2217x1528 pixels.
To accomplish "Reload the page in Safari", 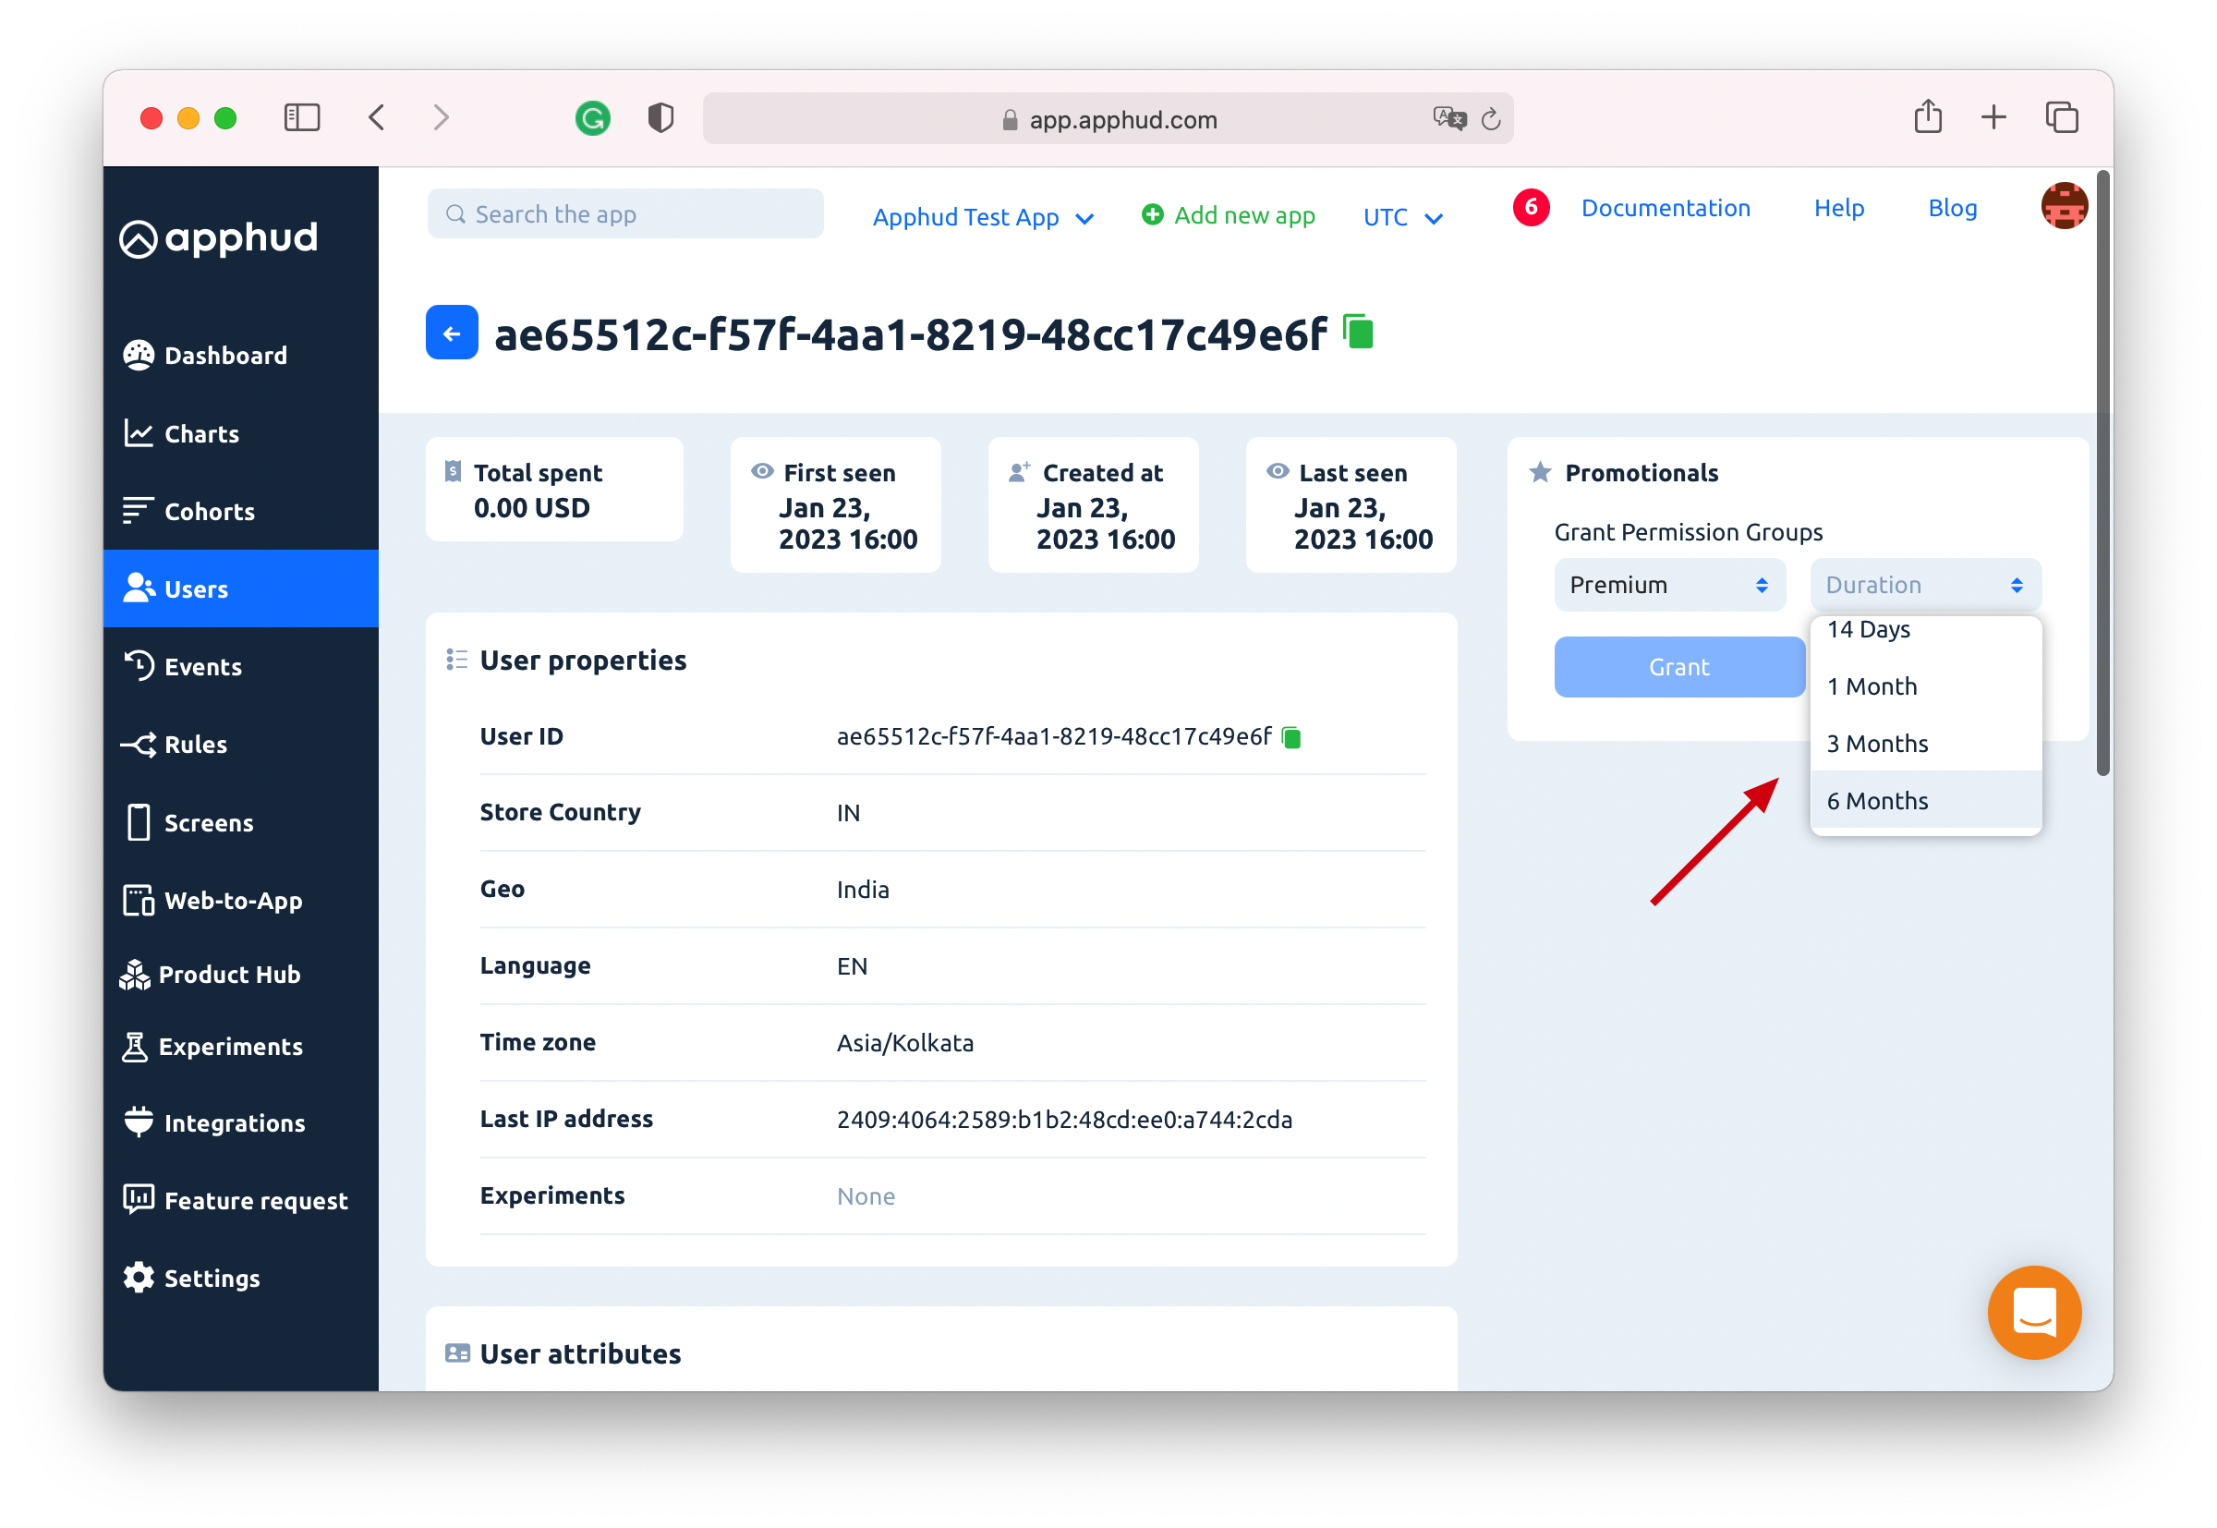I will [1490, 120].
